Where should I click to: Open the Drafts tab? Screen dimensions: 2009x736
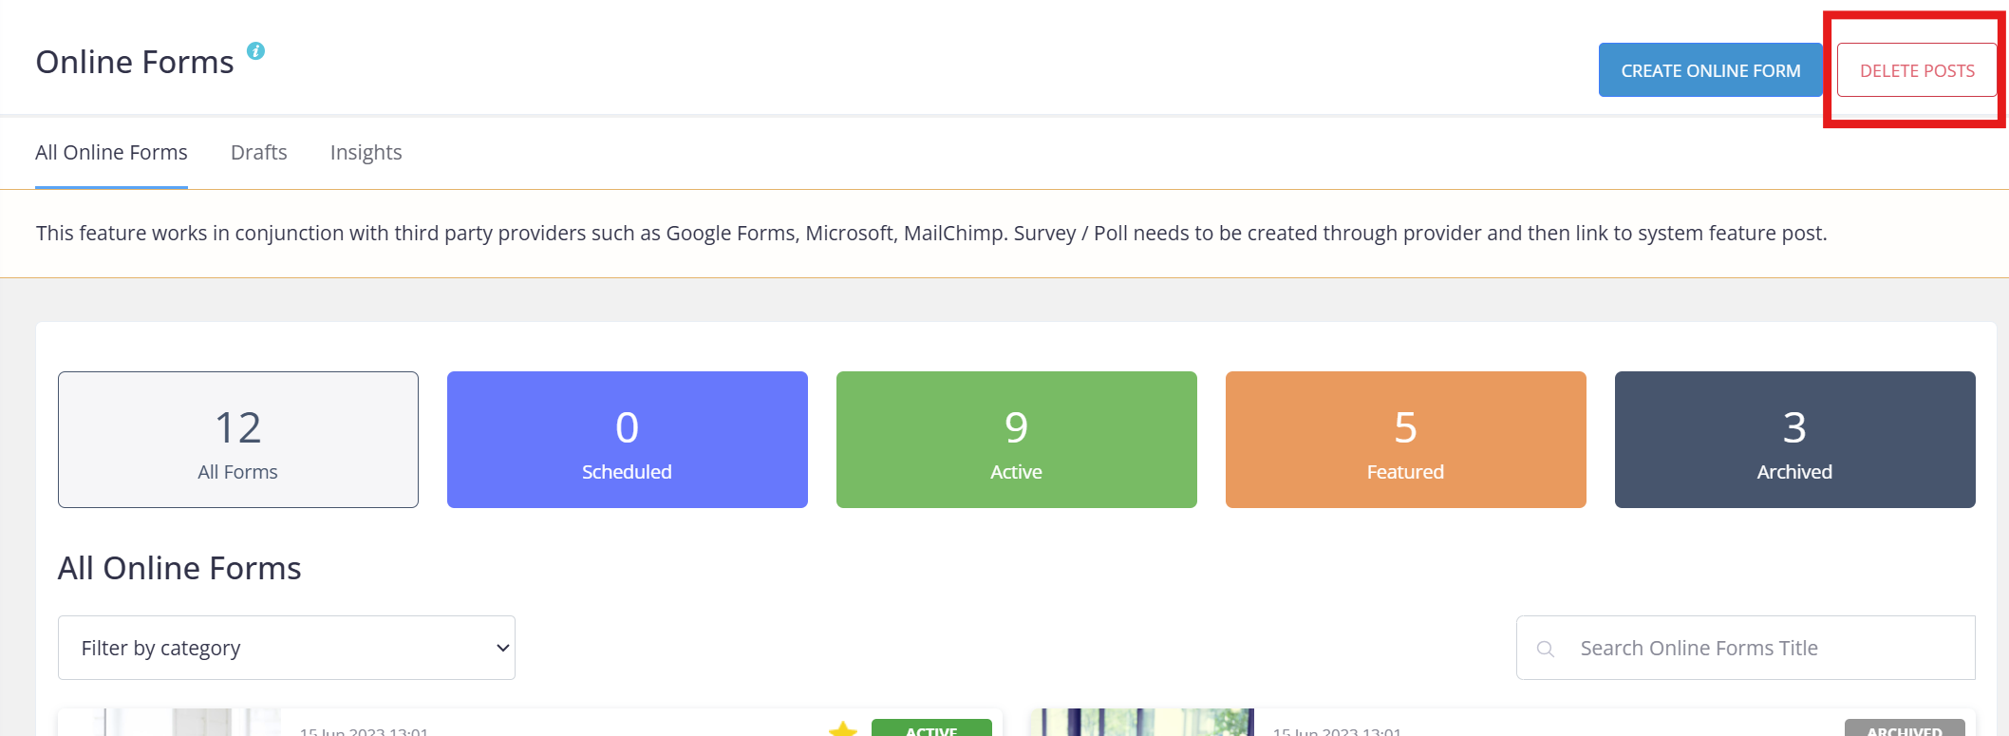point(258,153)
